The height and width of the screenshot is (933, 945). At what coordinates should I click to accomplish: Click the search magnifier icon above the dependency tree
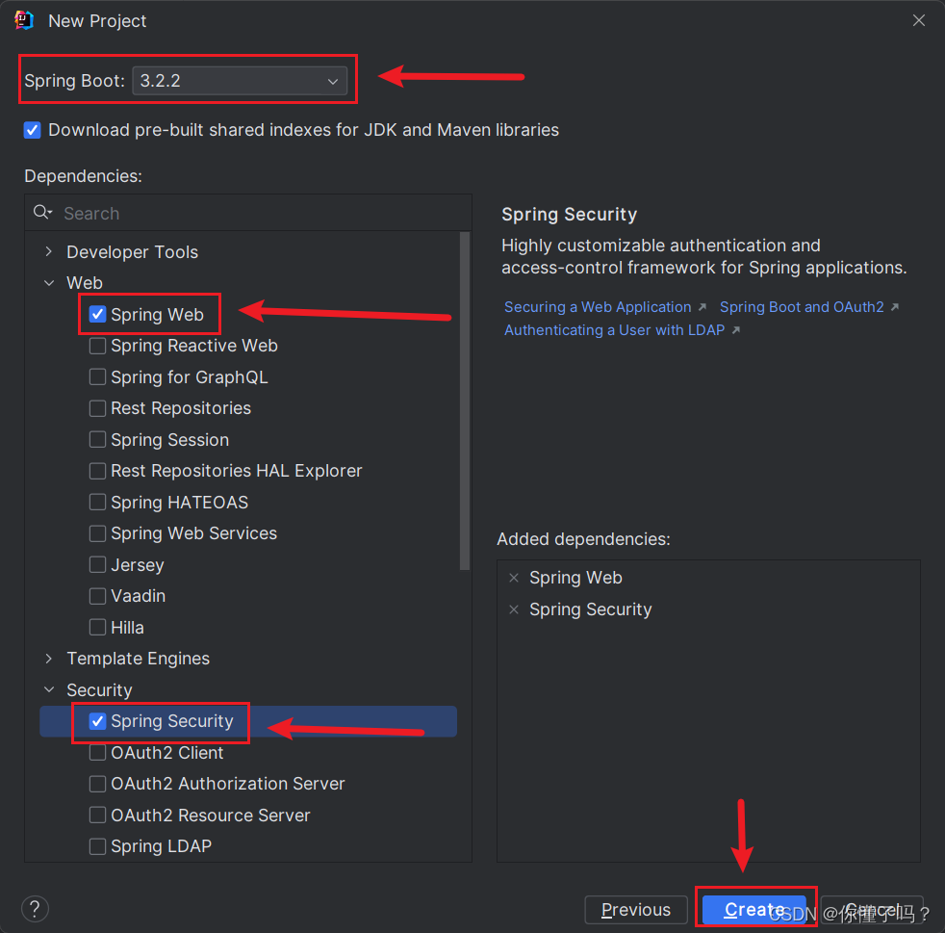pyautogui.click(x=42, y=213)
